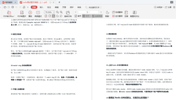Open the 截图和对比 screenshot tool
The width and height of the screenshot is (176, 100).
point(135,14)
